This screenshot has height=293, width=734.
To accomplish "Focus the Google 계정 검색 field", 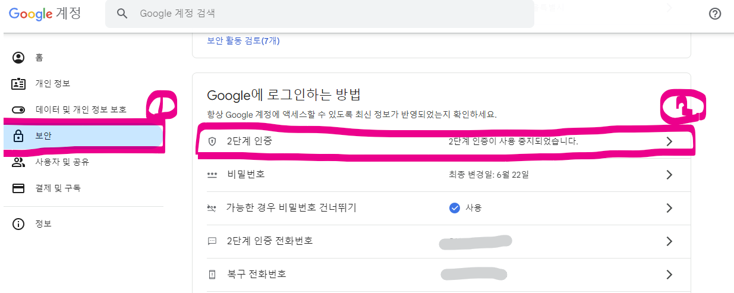I will tap(320, 14).
